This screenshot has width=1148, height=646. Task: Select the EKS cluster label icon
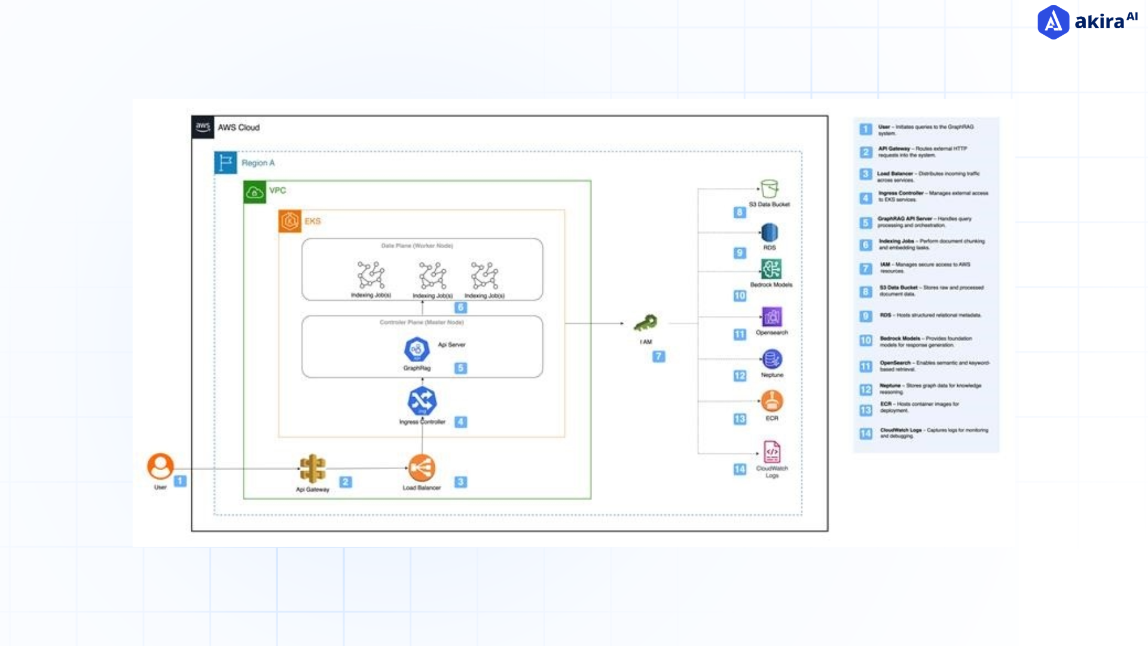coord(289,220)
